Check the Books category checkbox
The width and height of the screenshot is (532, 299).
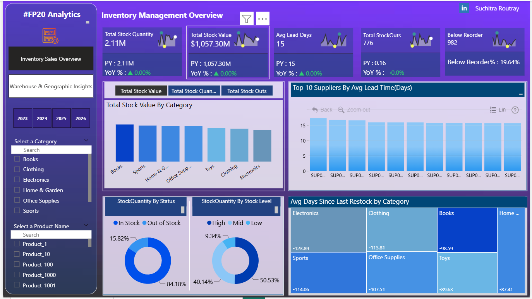click(17, 159)
